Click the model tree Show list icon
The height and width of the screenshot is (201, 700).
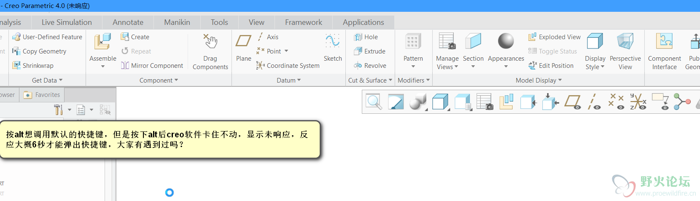tap(81, 110)
